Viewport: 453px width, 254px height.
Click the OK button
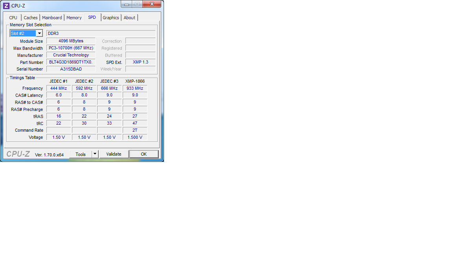144,154
